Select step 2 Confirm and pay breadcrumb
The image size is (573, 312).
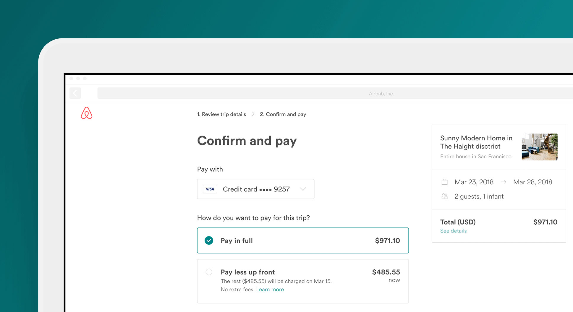(x=283, y=114)
